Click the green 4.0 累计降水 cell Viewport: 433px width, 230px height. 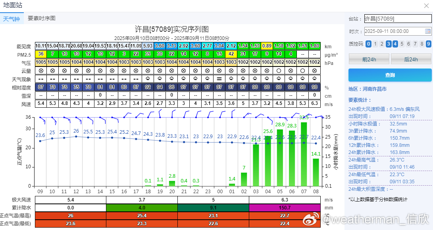[142, 208]
